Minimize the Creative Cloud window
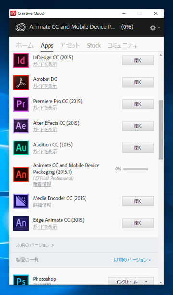173x295 pixels. pos(124,13)
